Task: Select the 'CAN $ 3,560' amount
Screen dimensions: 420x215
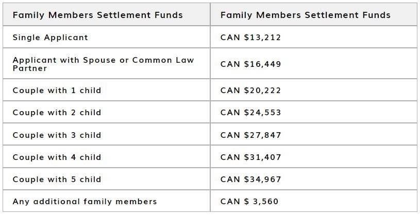Action: [x=249, y=201]
